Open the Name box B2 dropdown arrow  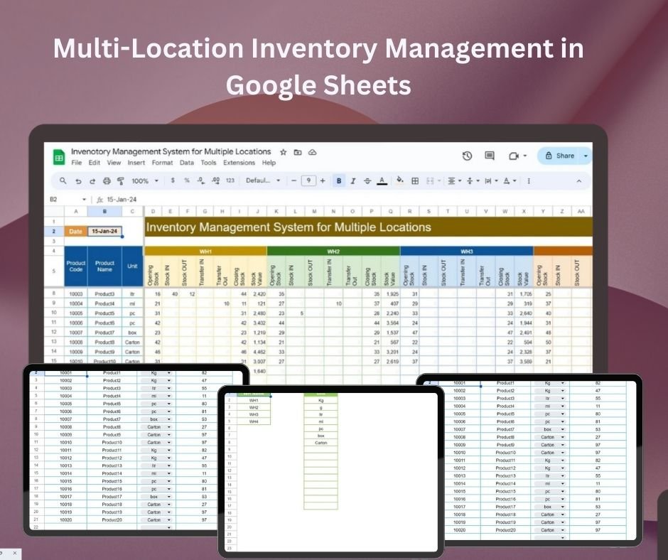84,200
